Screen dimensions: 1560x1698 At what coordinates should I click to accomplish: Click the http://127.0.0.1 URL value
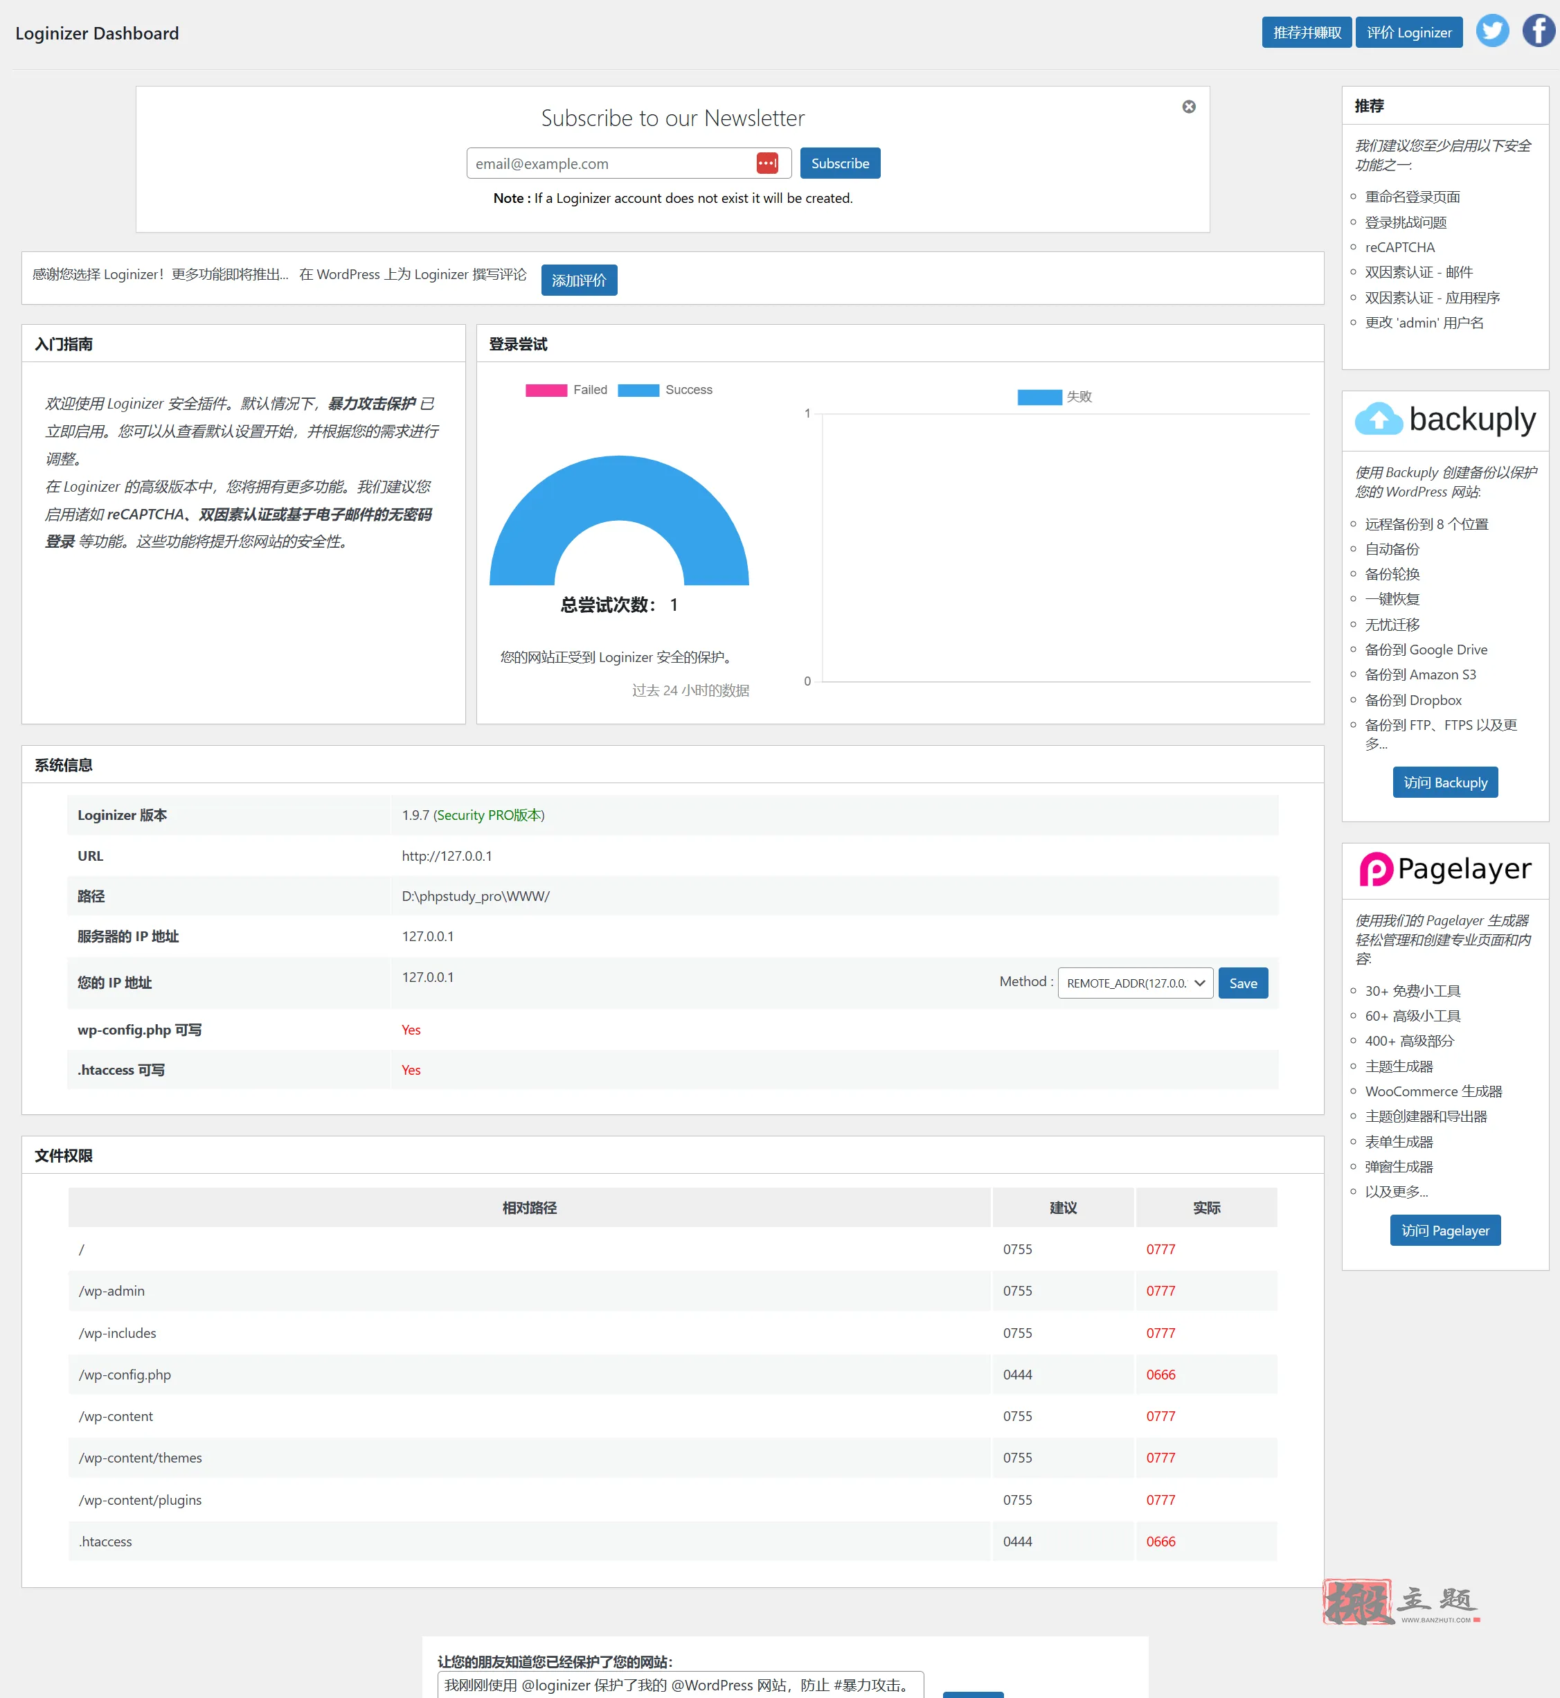click(x=447, y=855)
